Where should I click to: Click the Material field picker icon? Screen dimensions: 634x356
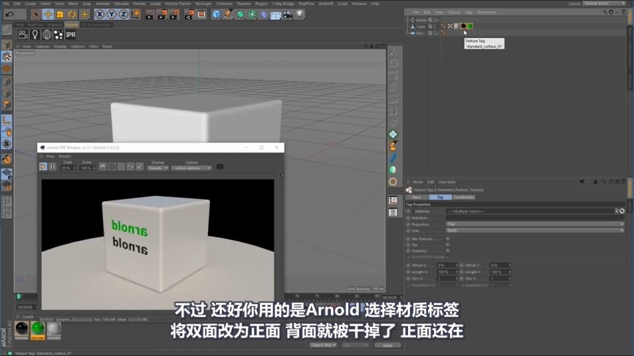click(622, 211)
